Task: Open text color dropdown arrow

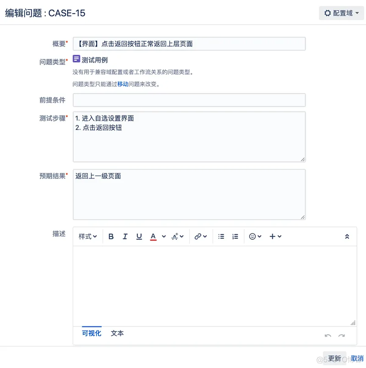Action: point(164,237)
